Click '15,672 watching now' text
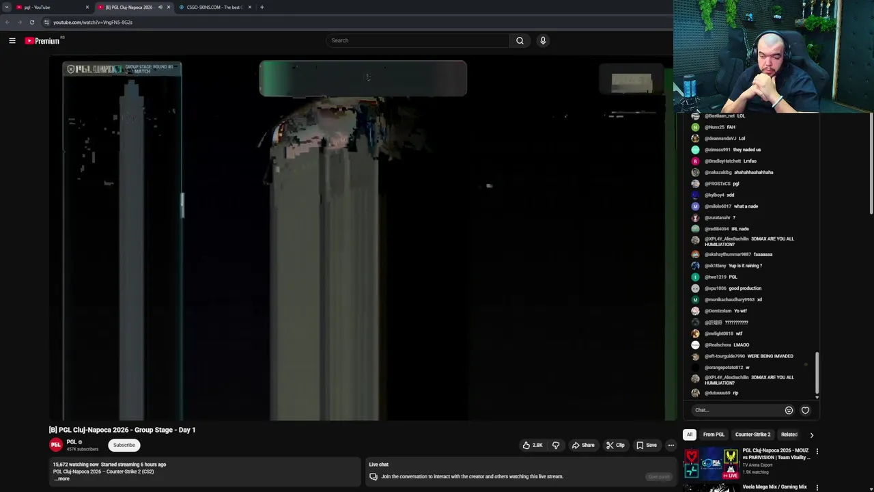 pyautogui.click(x=76, y=465)
